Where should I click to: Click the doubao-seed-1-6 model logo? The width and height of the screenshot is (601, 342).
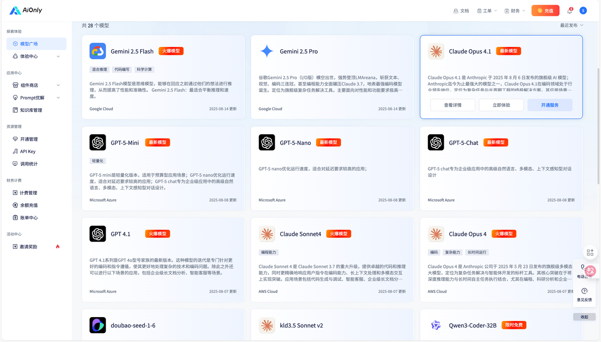98,325
